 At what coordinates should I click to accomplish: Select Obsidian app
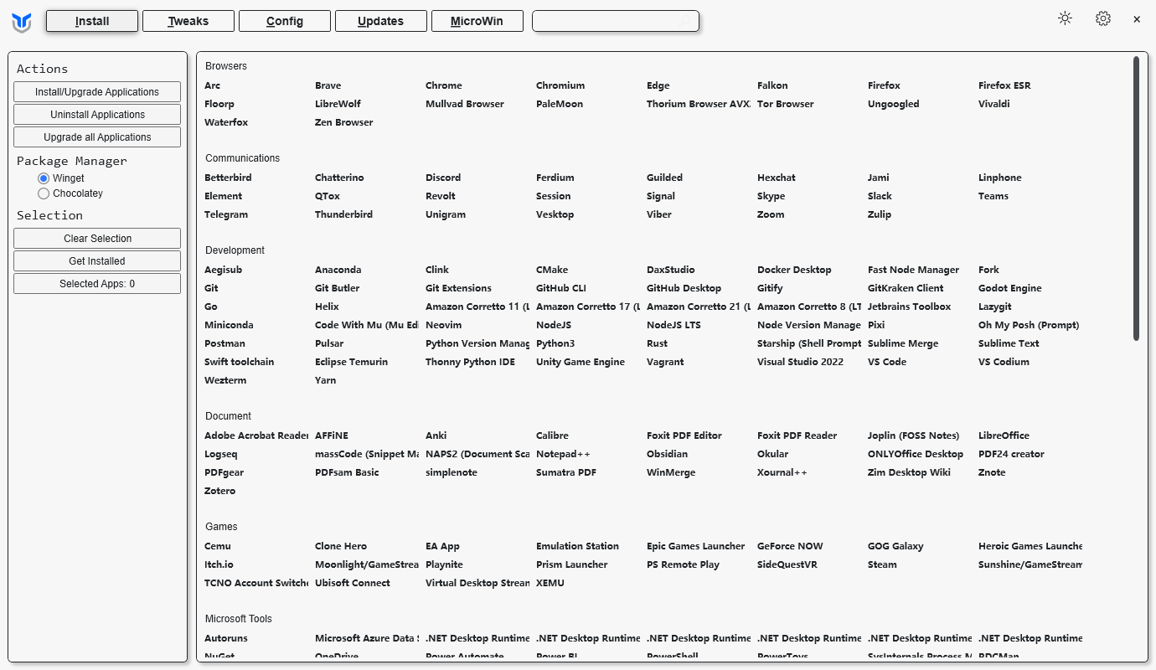(667, 454)
